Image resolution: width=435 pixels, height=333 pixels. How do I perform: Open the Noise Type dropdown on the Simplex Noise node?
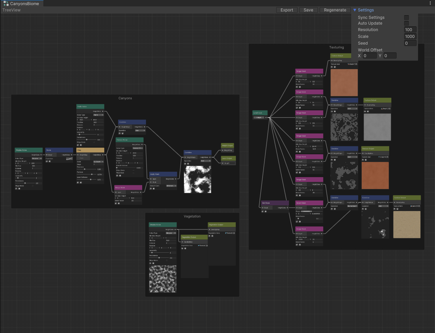(37, 159)
